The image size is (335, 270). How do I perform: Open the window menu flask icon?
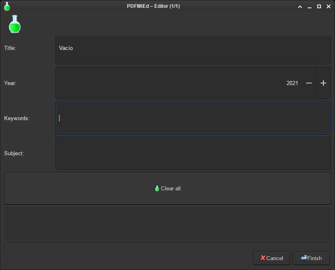(7, 6)
